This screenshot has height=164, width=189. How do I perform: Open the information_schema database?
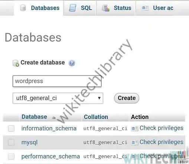click(x=49, y=128)
